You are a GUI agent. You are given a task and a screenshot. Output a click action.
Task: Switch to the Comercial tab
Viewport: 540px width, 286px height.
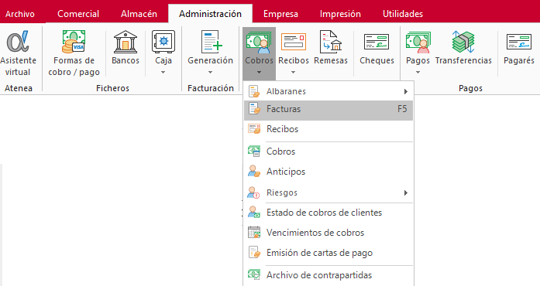[78, 14]
